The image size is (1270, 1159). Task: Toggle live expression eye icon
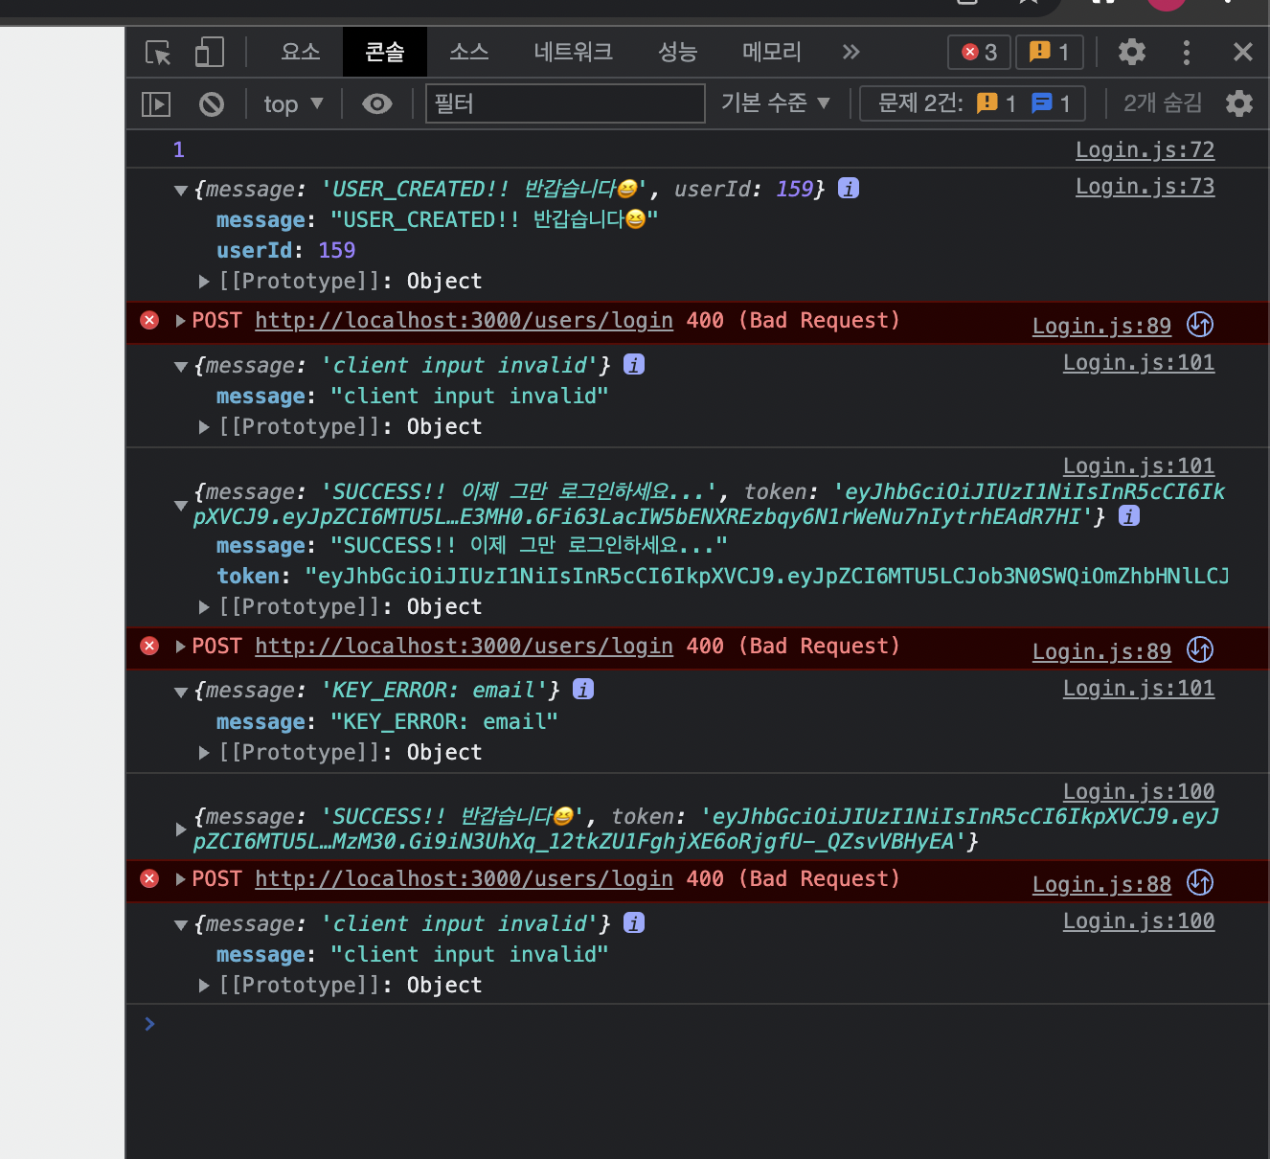pyautogui.click(x=377, y=103)
